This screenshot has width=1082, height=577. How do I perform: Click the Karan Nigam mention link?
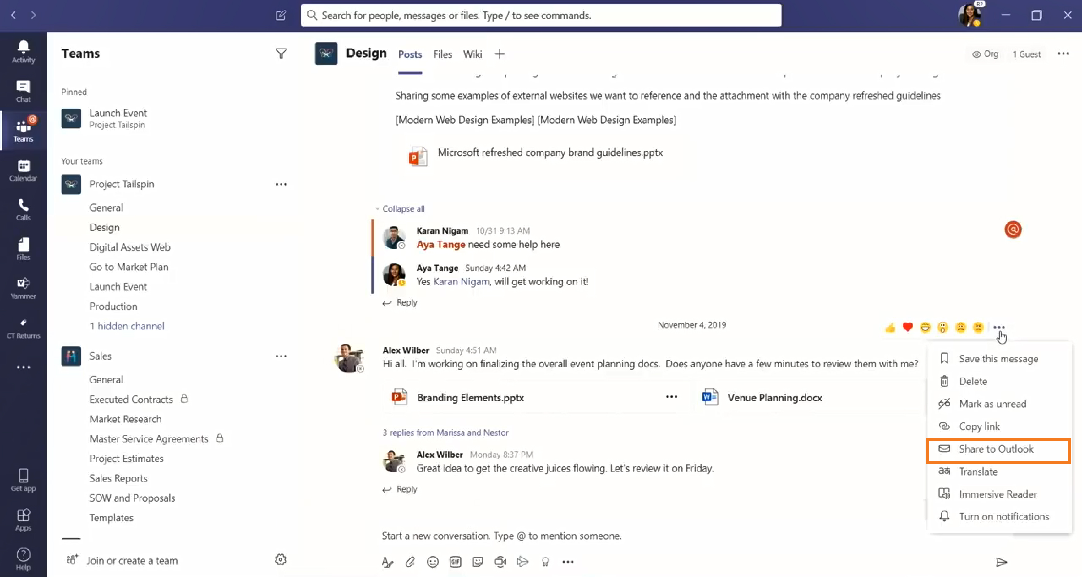pyautogui.click(x=461, y=282)
